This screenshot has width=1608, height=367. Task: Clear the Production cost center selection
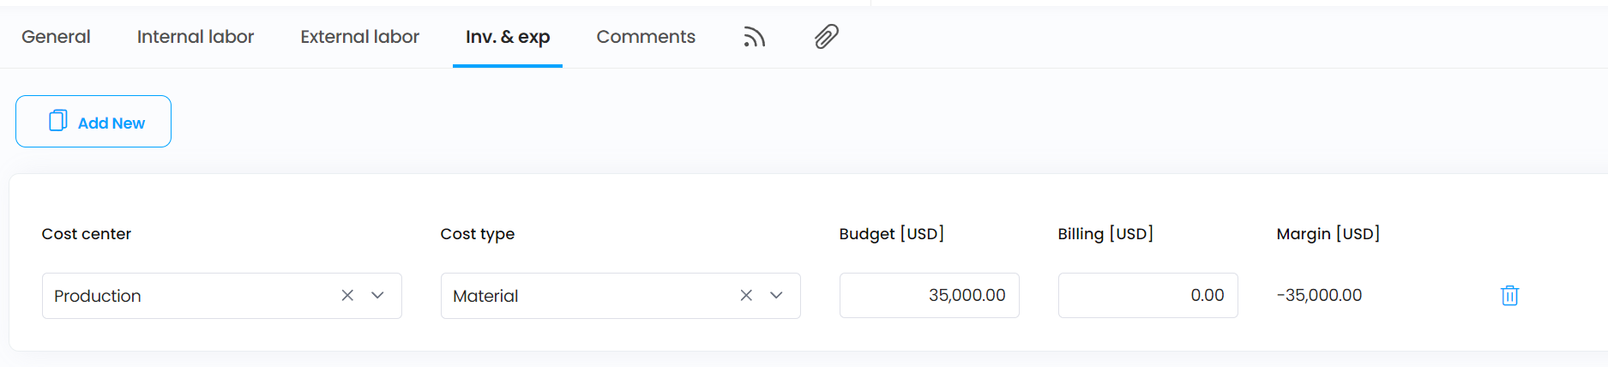[x=347, y=295]
